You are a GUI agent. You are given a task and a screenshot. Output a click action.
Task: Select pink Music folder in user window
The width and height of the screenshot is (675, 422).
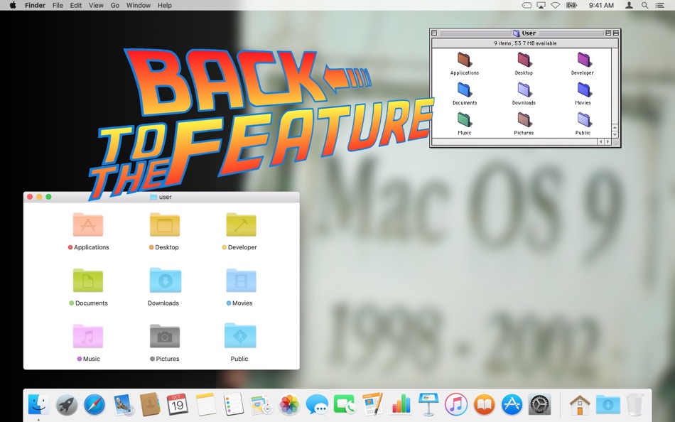click(88, 336)
